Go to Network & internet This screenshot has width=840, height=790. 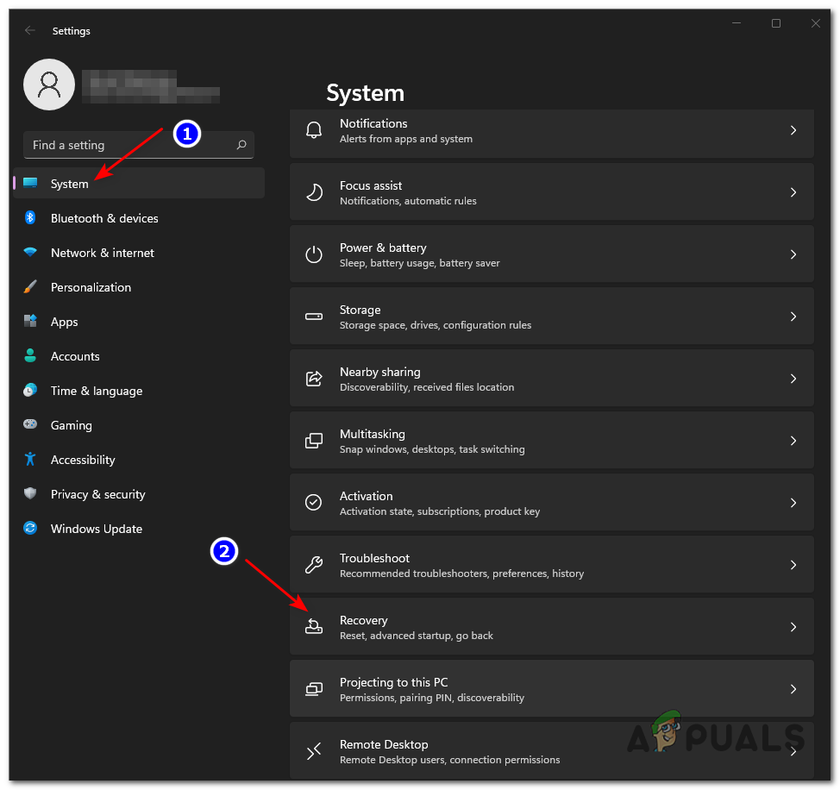click(x=139, y=252)
